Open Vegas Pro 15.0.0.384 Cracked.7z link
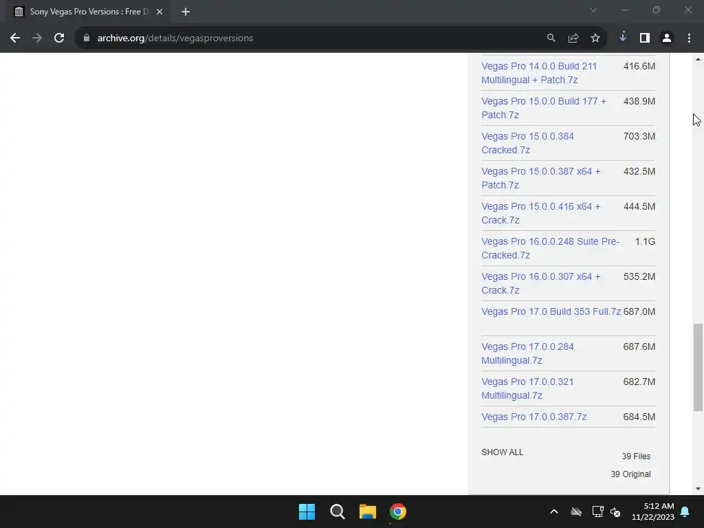The height and width of the screenshot is (528, 704). point(527,143)
